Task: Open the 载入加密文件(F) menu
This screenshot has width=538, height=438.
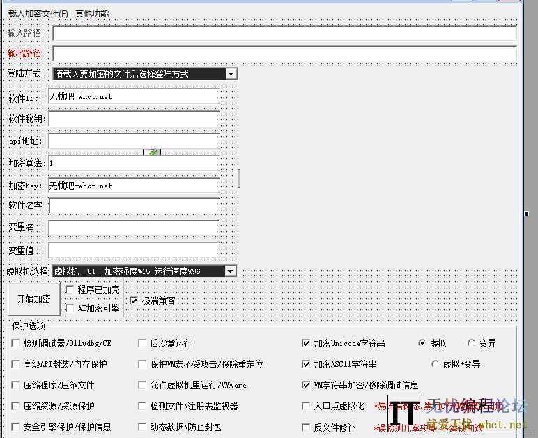Action: (x=38, y=13)
